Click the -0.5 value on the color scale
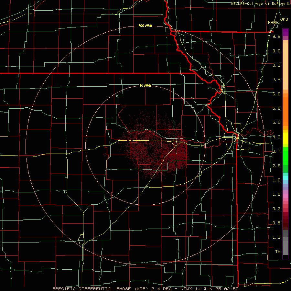This screenshot has width=291, height=291. pyautogui.click(x=275, y=223)
